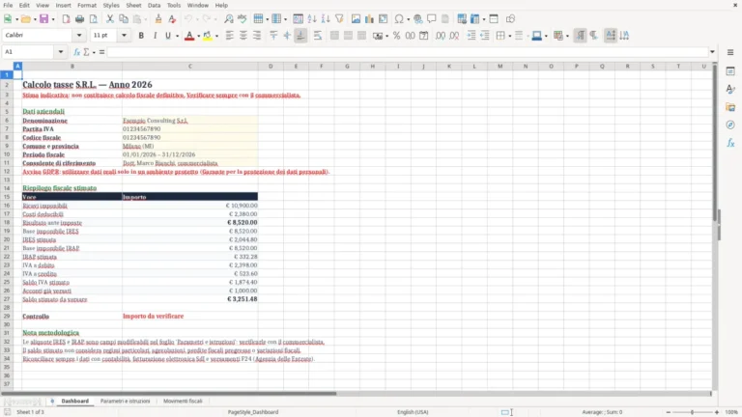Click the Clone Formatting paintbrush icon
742x417 pixels.
tap(158, 19)
